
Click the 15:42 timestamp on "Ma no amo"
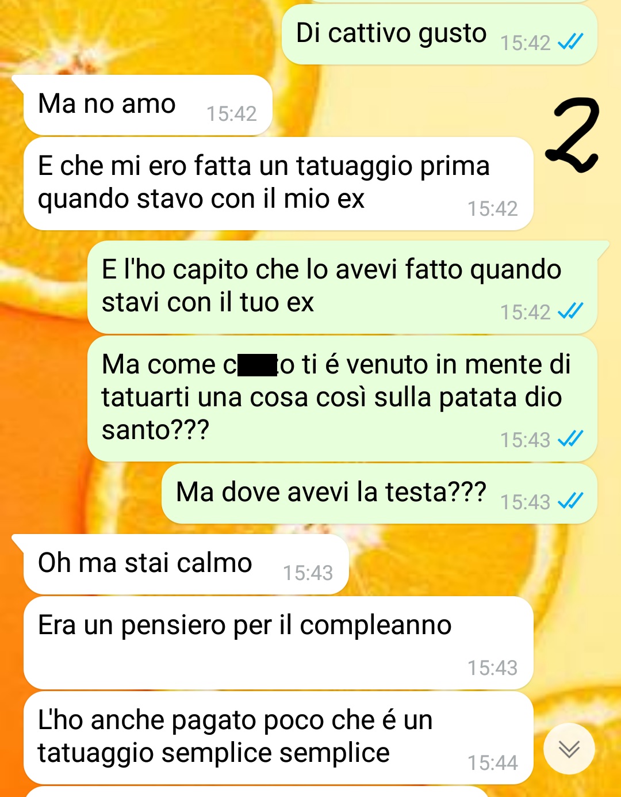pos(232,113)
